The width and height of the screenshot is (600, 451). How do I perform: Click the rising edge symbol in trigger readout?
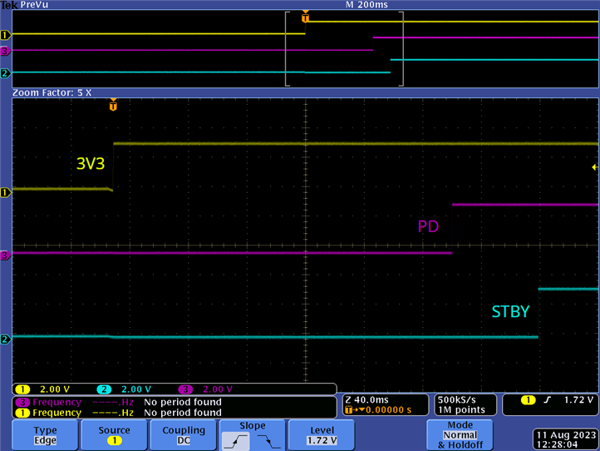click(x=548, y=400)
